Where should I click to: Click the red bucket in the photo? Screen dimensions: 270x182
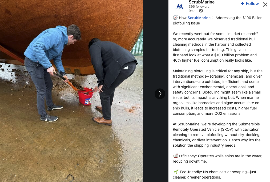pos(86,96)
